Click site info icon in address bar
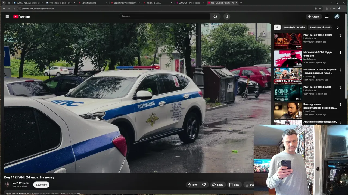Screen dimensions: 348x195 coord(20,8)
